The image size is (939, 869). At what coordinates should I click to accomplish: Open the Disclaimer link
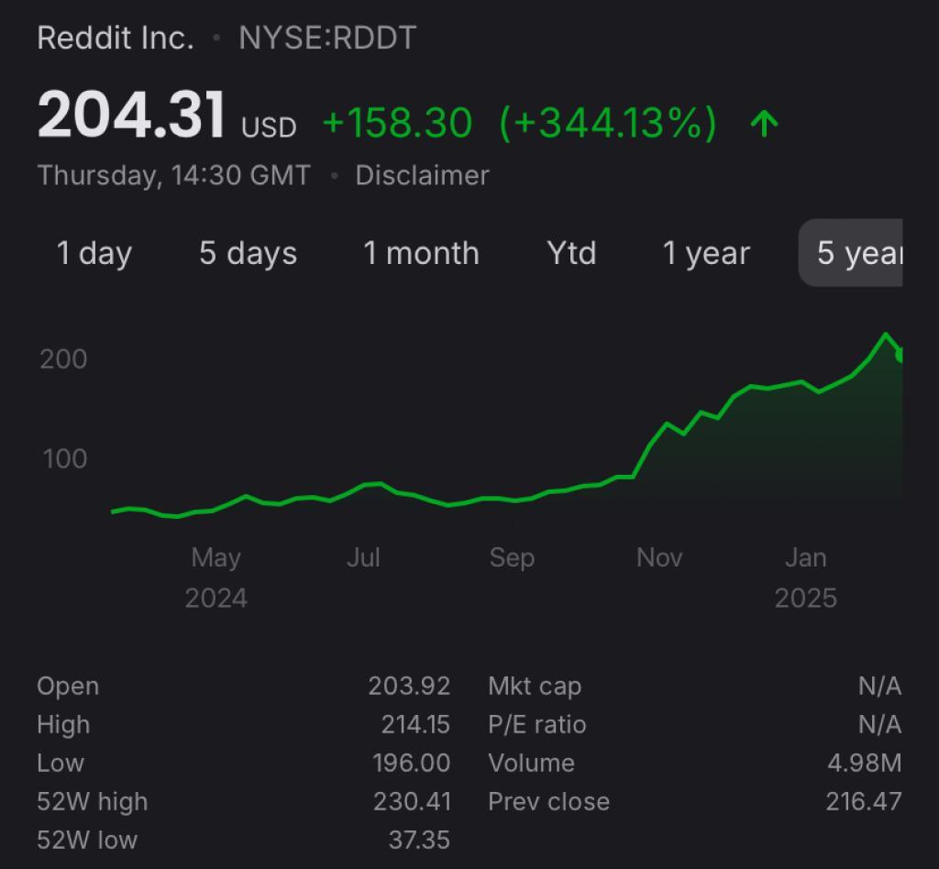pyautogui.click(x=422, y=175)
